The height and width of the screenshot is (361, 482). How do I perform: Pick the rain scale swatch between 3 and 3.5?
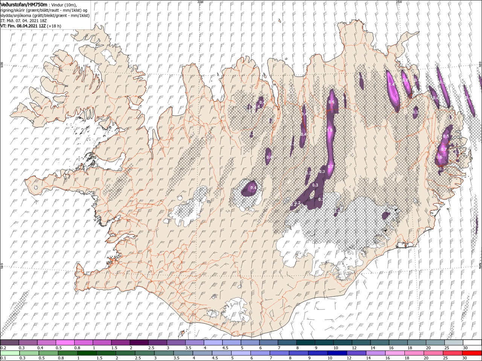point(163,353)
